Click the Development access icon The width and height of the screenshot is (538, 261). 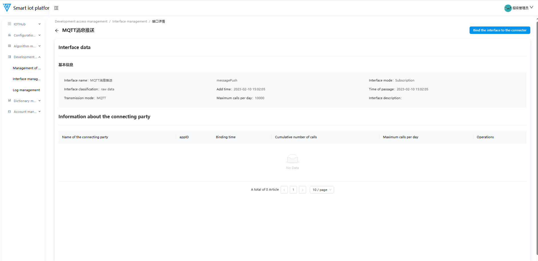tap(9, 57)
